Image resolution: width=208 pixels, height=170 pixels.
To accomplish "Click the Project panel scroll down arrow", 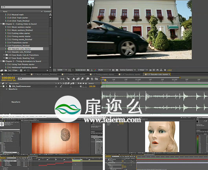I will coord(50,67).
